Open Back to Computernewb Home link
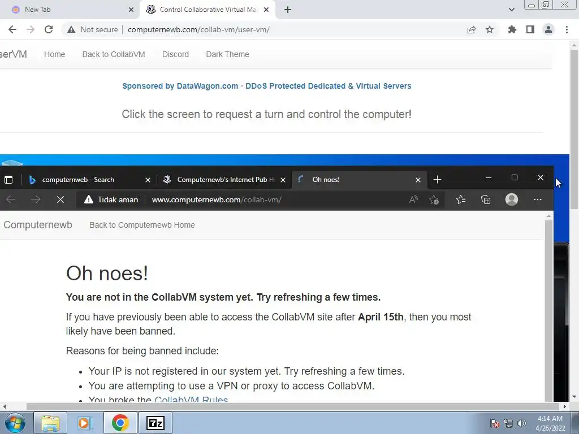Screen dimensions: 579x434 [142, 225]
